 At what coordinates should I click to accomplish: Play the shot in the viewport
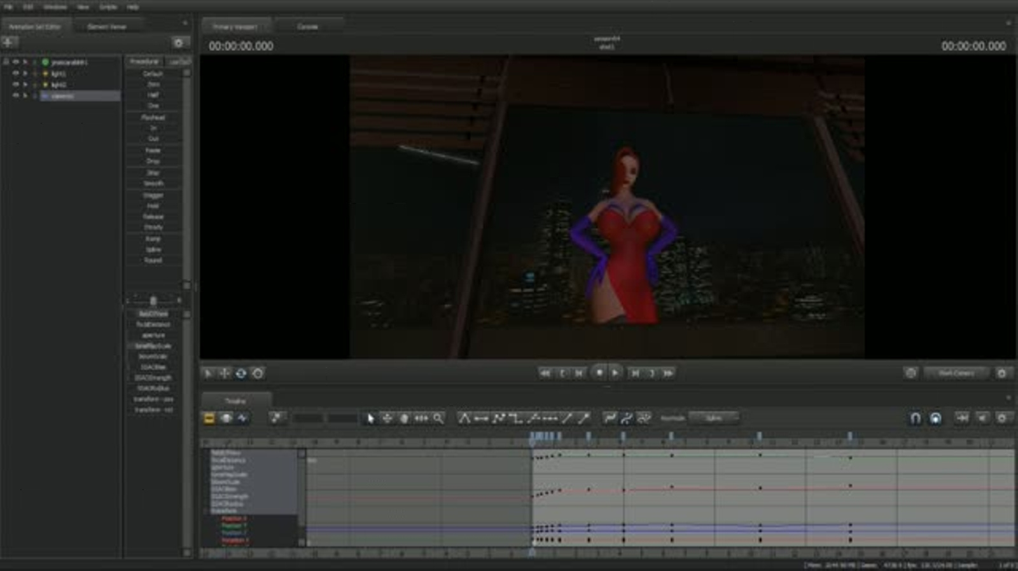[x=615, y=373]
